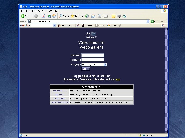The height and width of the screenshot is (138, 185).
Task: Click the popup blocker '2 blocked' button
Action: (88, 25)
